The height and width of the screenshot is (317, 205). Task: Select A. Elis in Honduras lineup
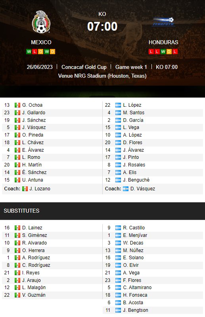tap(130, 172)
